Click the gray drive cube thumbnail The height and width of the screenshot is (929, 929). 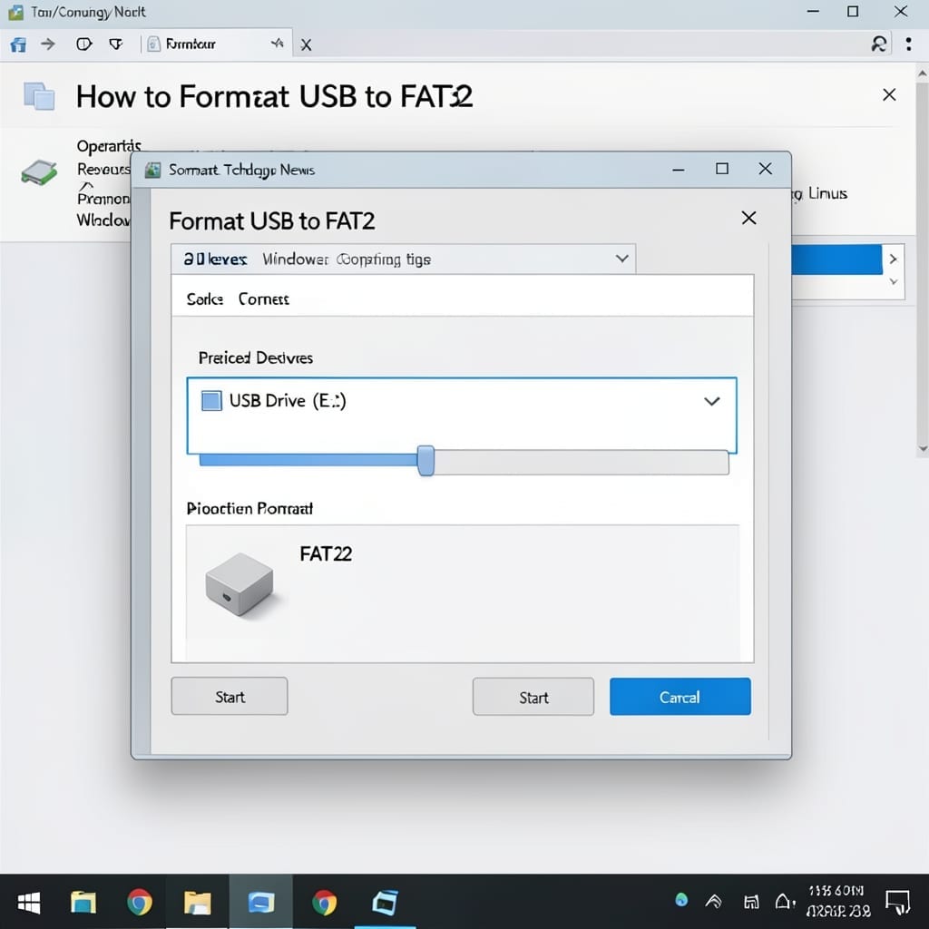[x=240, y=585]
